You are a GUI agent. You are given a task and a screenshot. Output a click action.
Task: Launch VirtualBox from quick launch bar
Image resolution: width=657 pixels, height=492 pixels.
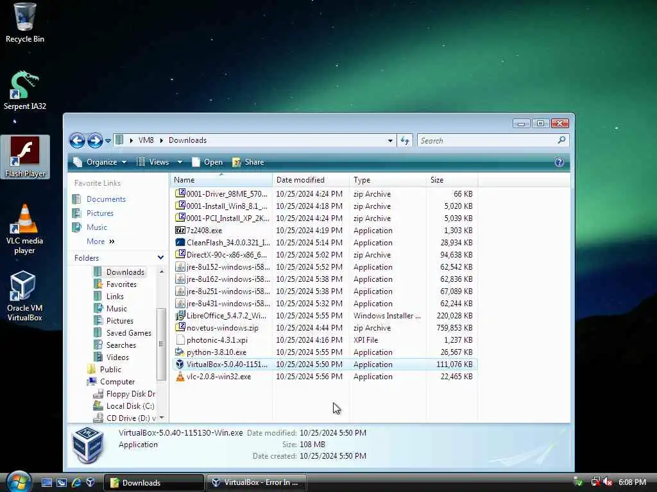point(90,482)
